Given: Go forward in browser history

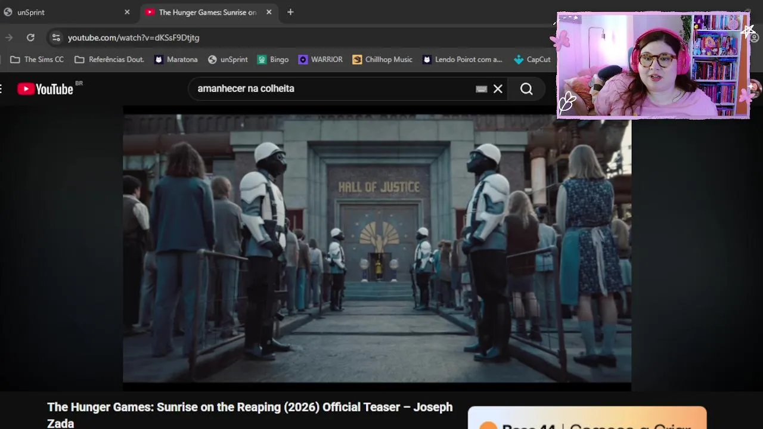Looking at the screenshot, I should [8, 38].
